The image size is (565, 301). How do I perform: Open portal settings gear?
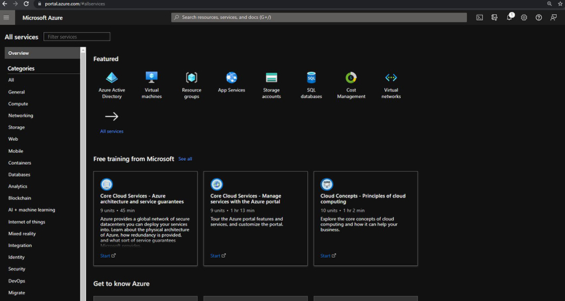click(524, 18)
